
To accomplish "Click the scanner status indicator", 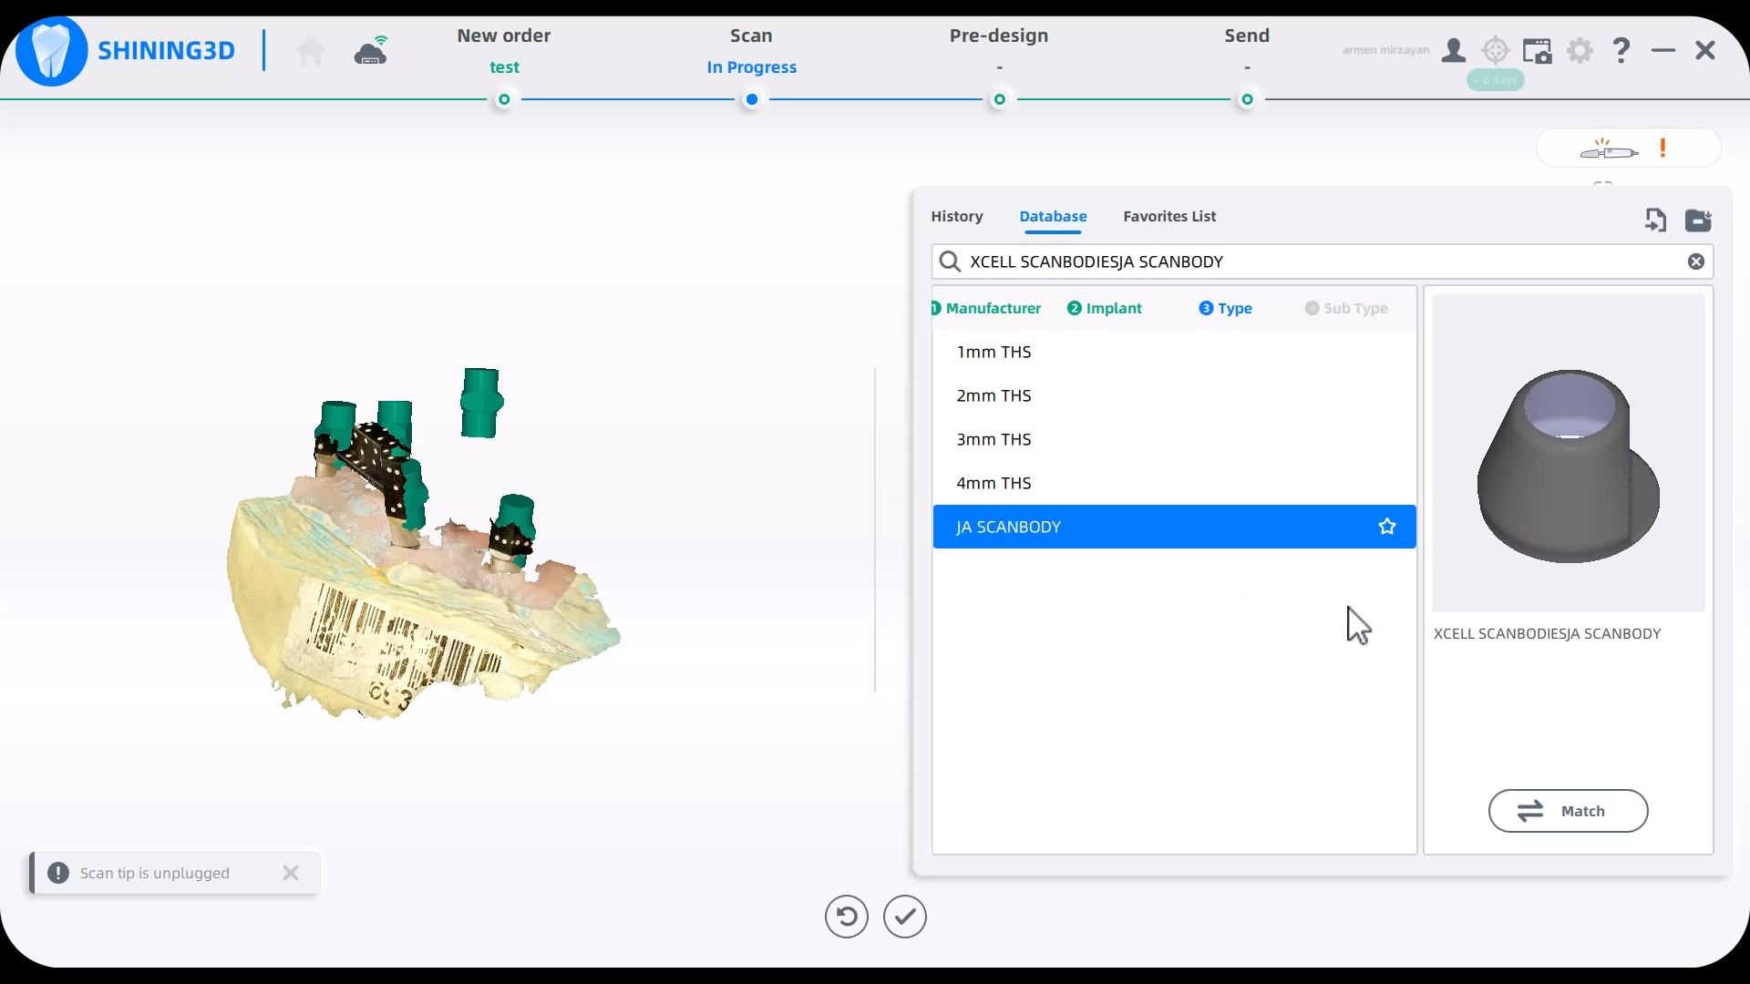I will (1628, 149).
